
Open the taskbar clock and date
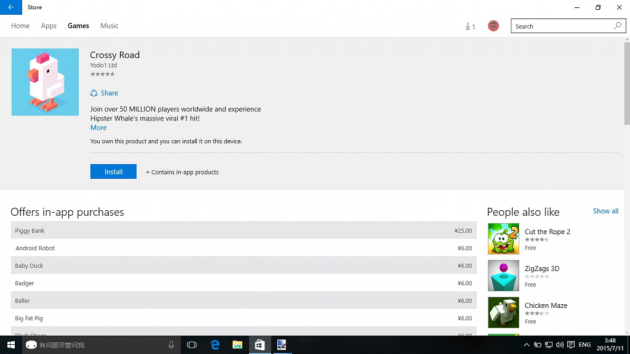(610, 345)
